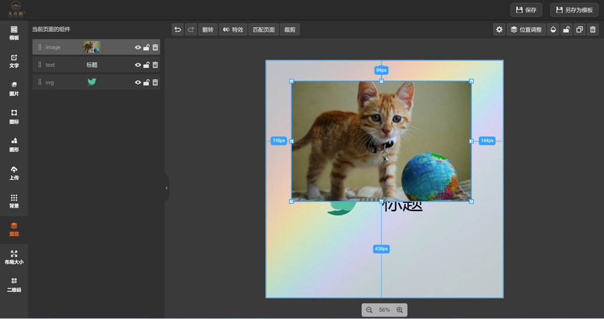This screenshot has height=319, width=604.
Task: Click the 翻转 flip button
Action: [x=208, y=29]
